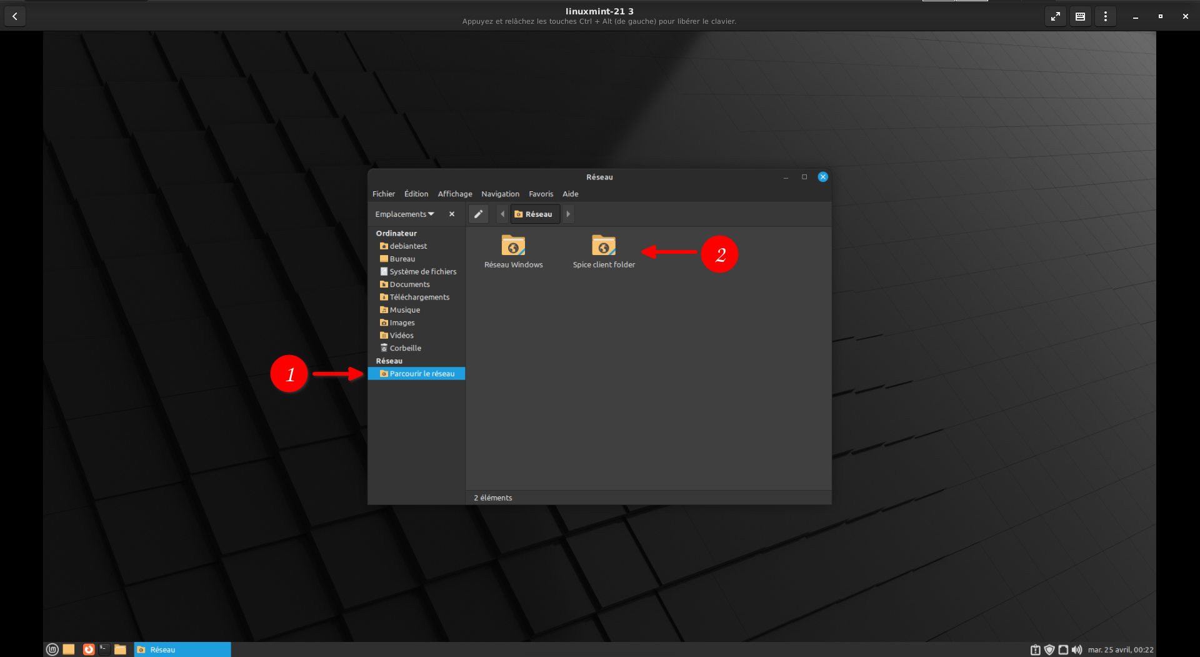Toggle the location entry pencil button
Viewport: 1200px width, 657px height.
(478, 214)
